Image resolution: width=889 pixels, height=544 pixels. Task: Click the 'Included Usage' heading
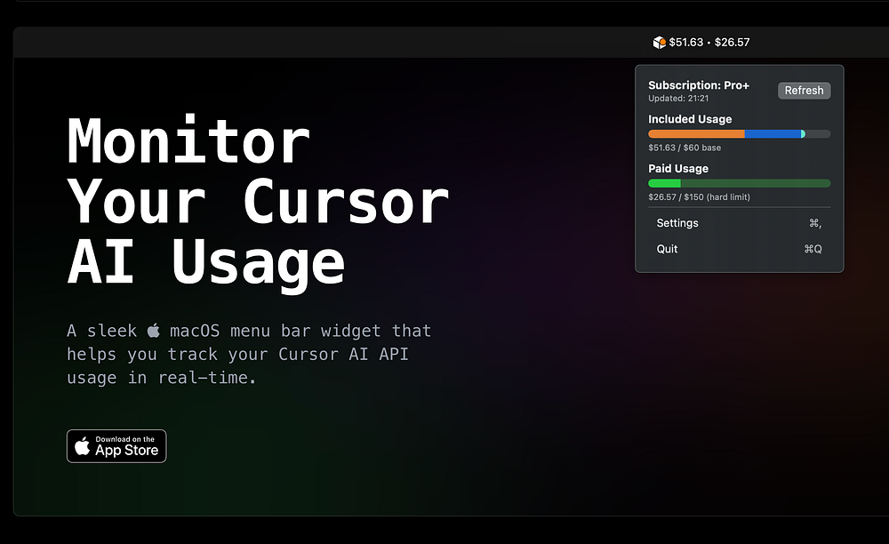690,120
